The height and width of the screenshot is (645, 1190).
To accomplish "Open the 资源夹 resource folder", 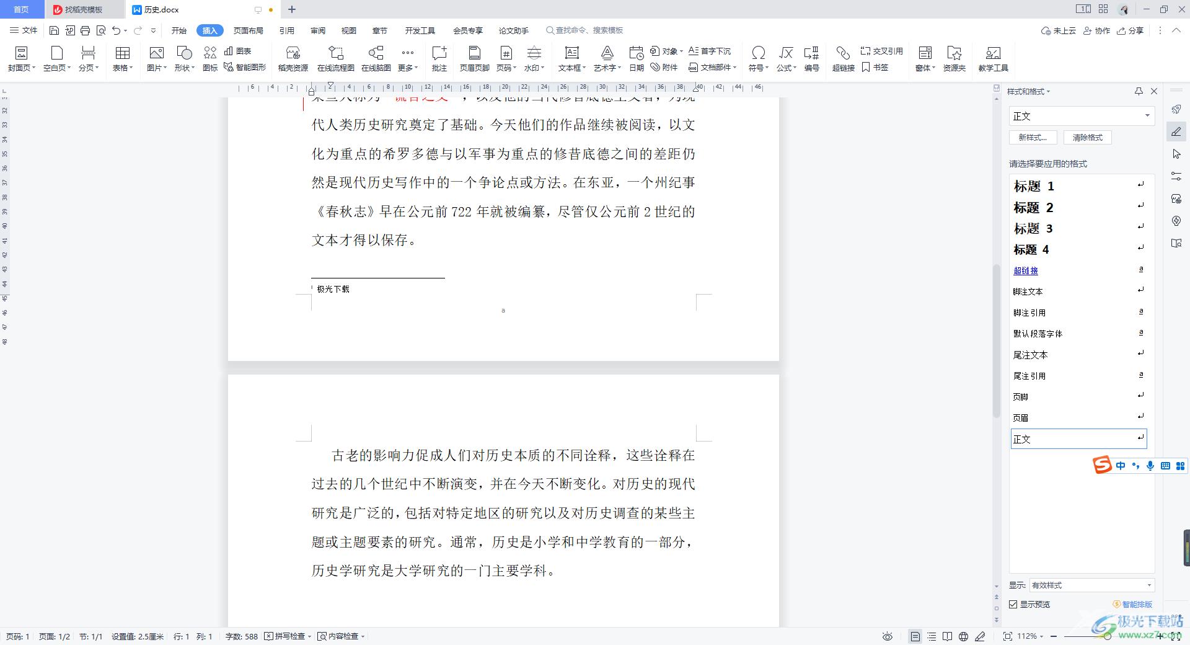I will [954, 59].
